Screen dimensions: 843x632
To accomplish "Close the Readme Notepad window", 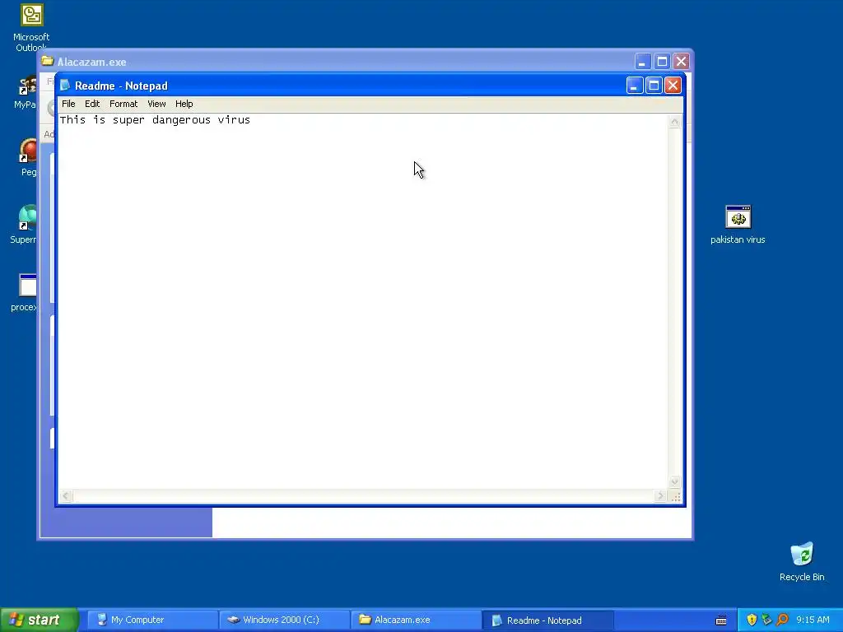I will click(673, 86).
